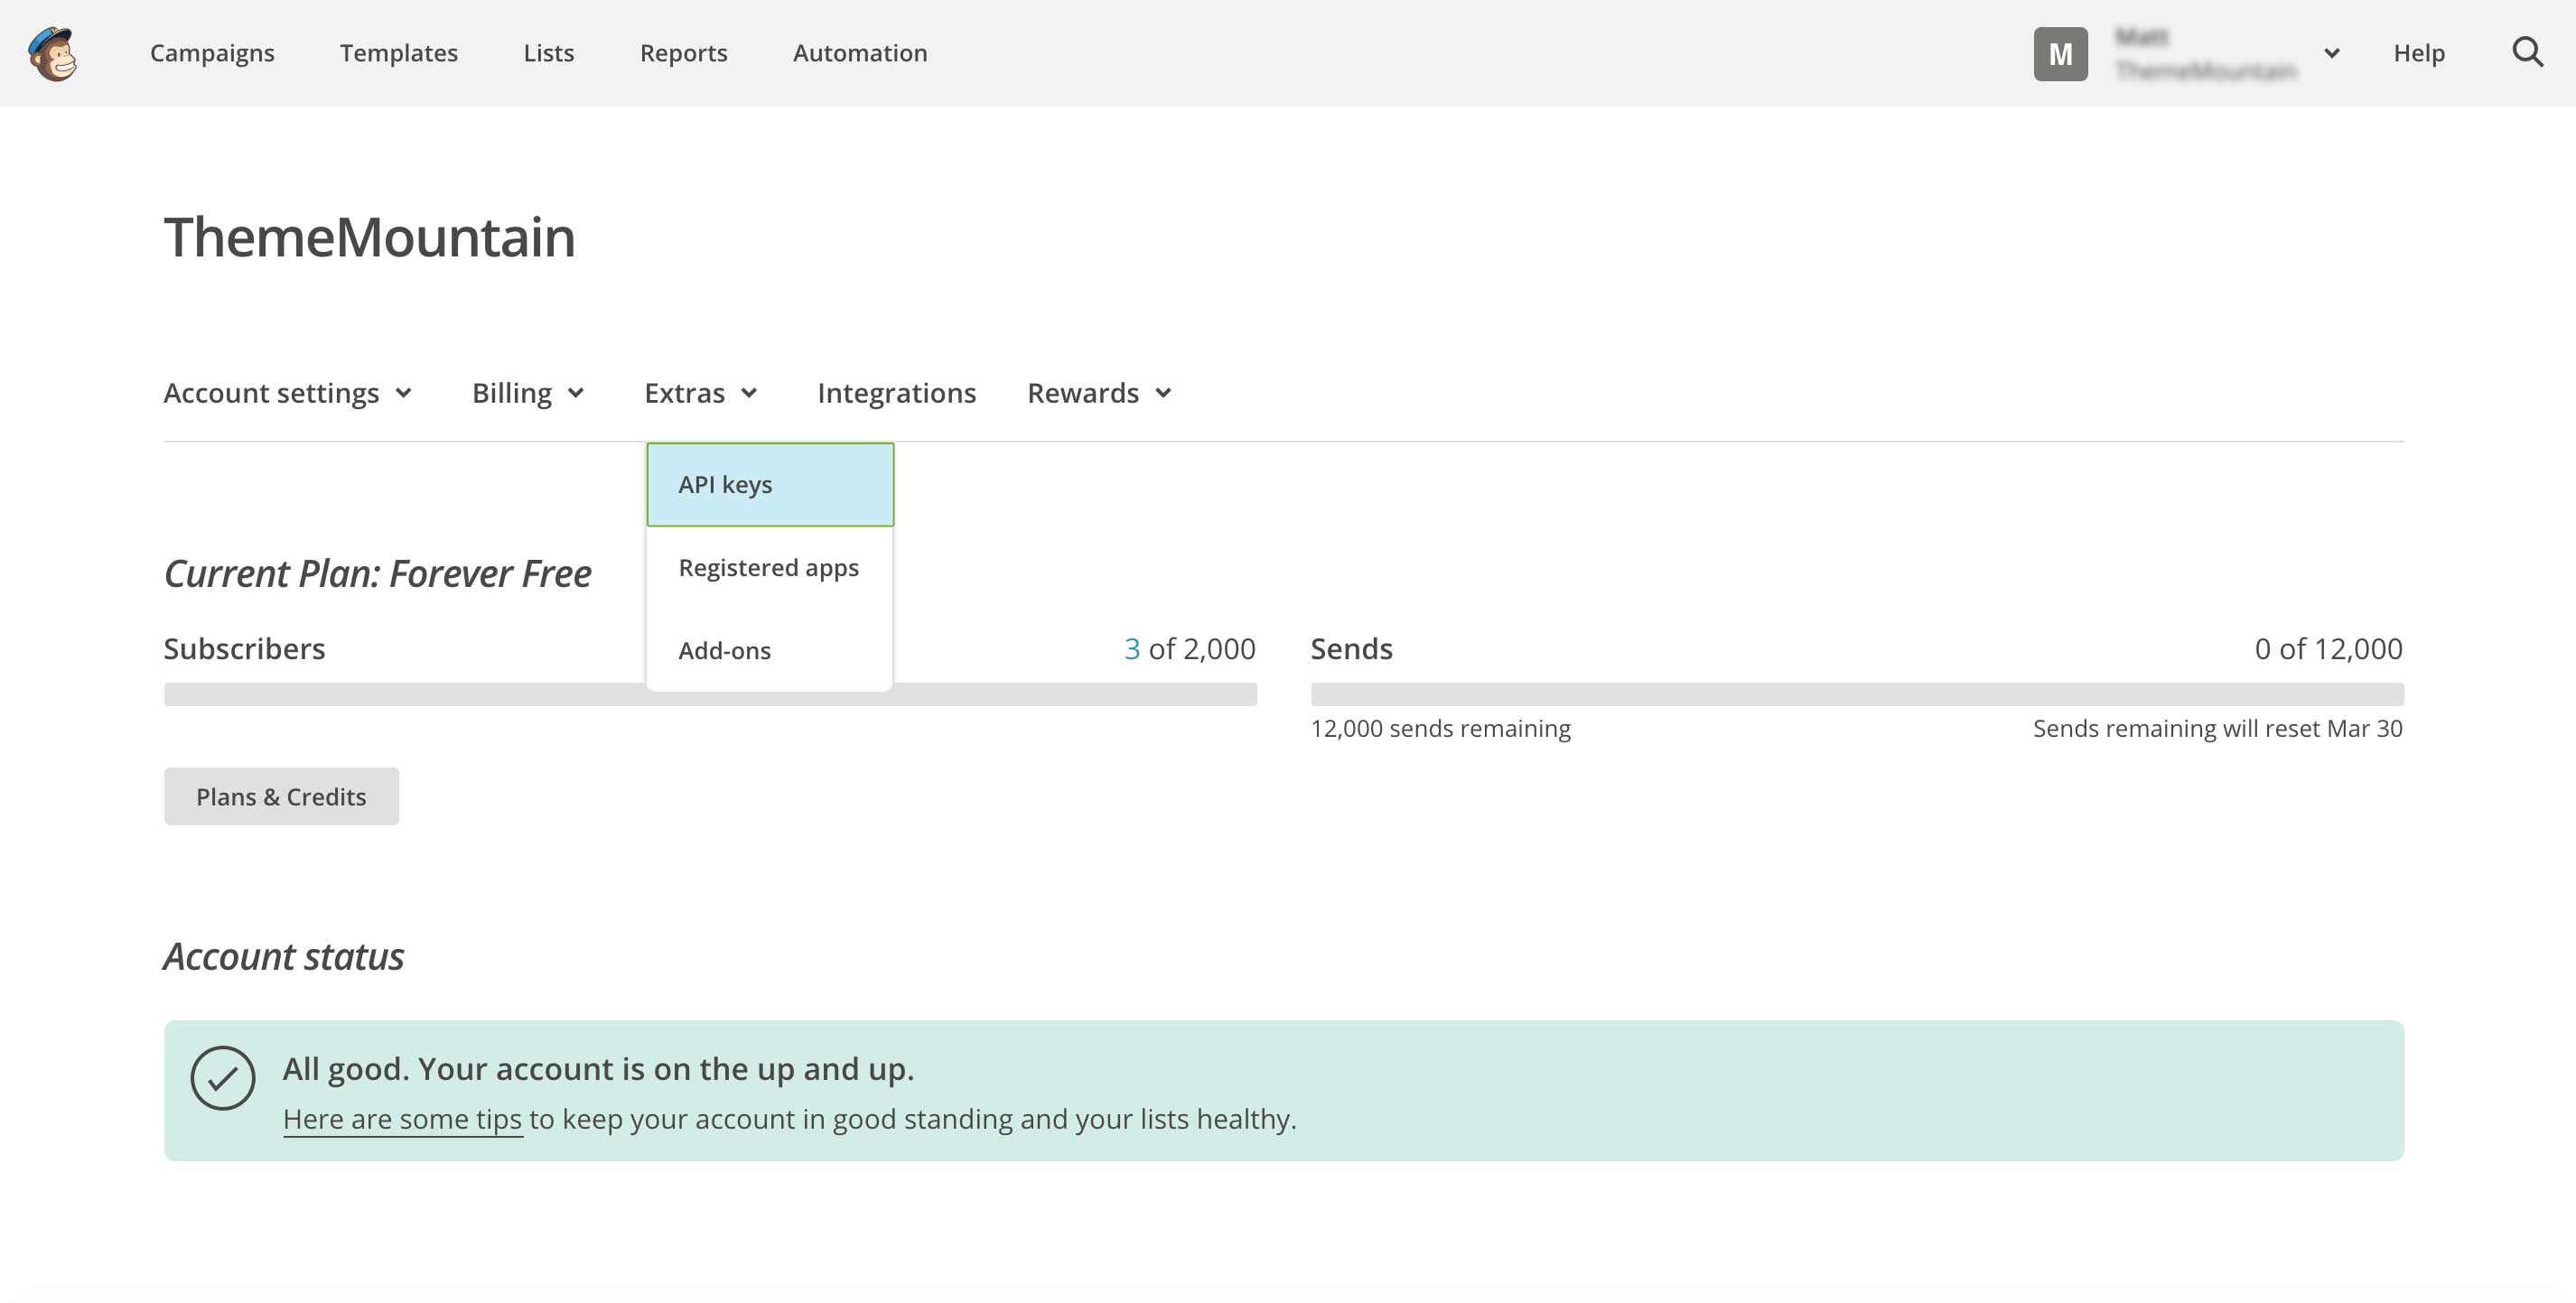Click the '12,000 sends remaining' text
Image resolution: width=2576 pixels, height=1303 pixels.
point(1440,729)
